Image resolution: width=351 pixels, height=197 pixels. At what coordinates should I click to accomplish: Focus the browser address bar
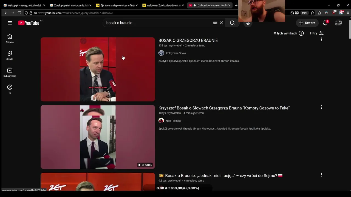[162, 13]
